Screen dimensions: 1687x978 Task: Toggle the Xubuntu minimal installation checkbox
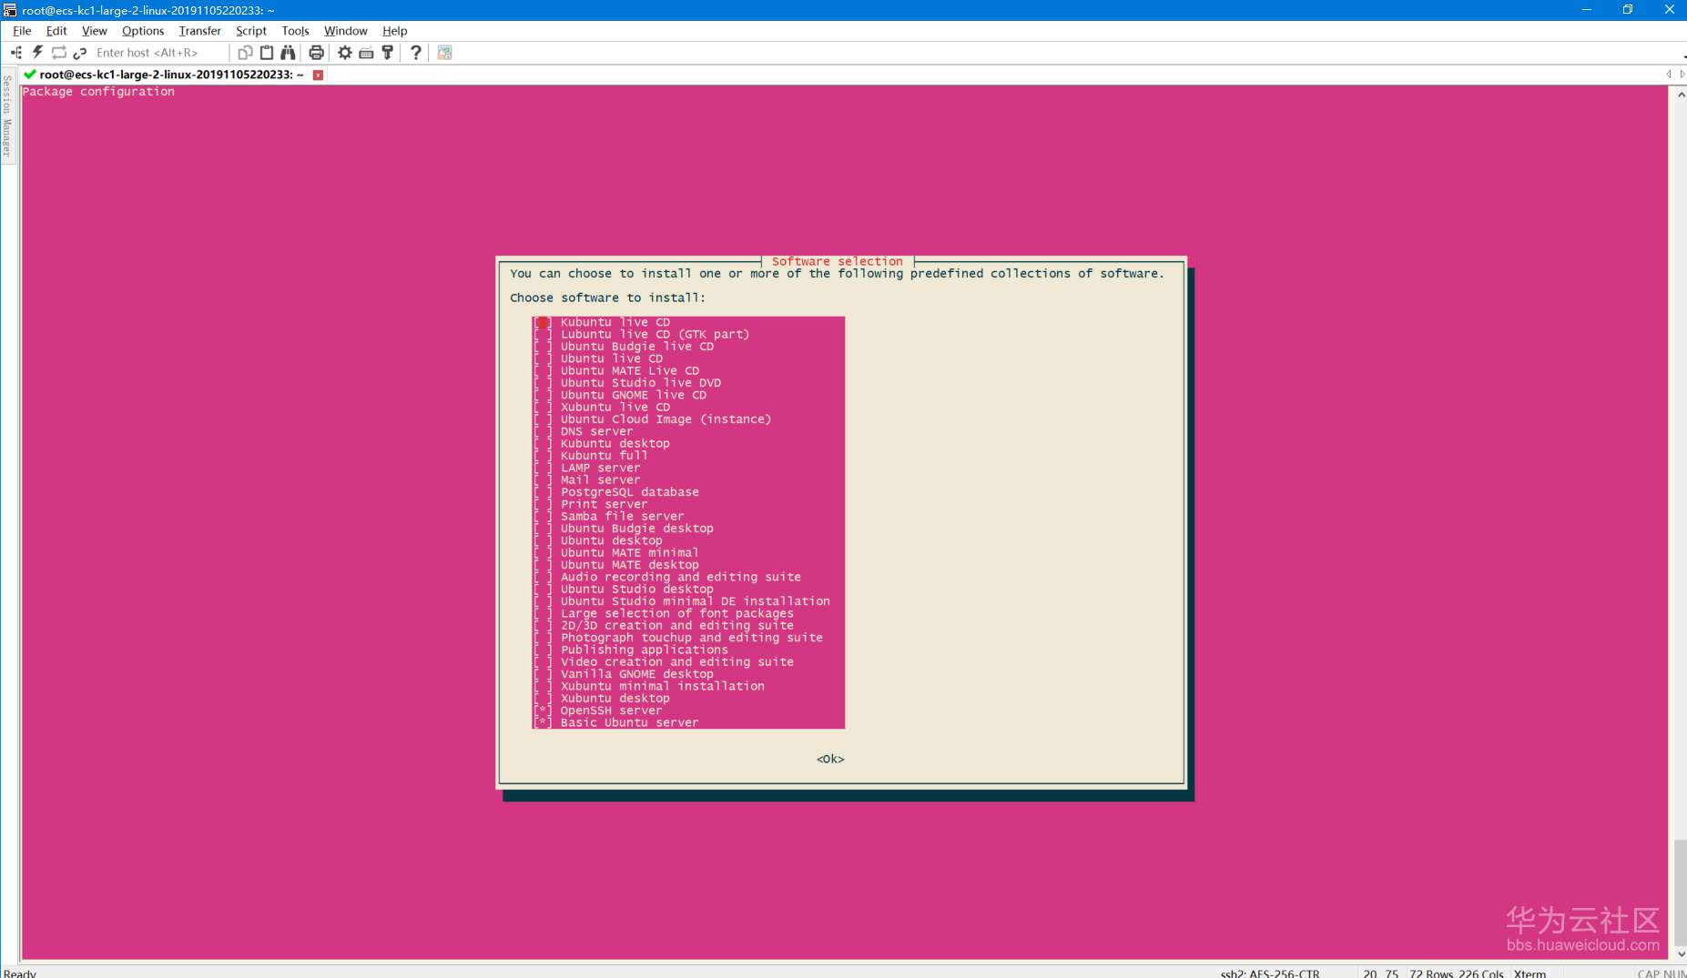(x=543, y=686)
